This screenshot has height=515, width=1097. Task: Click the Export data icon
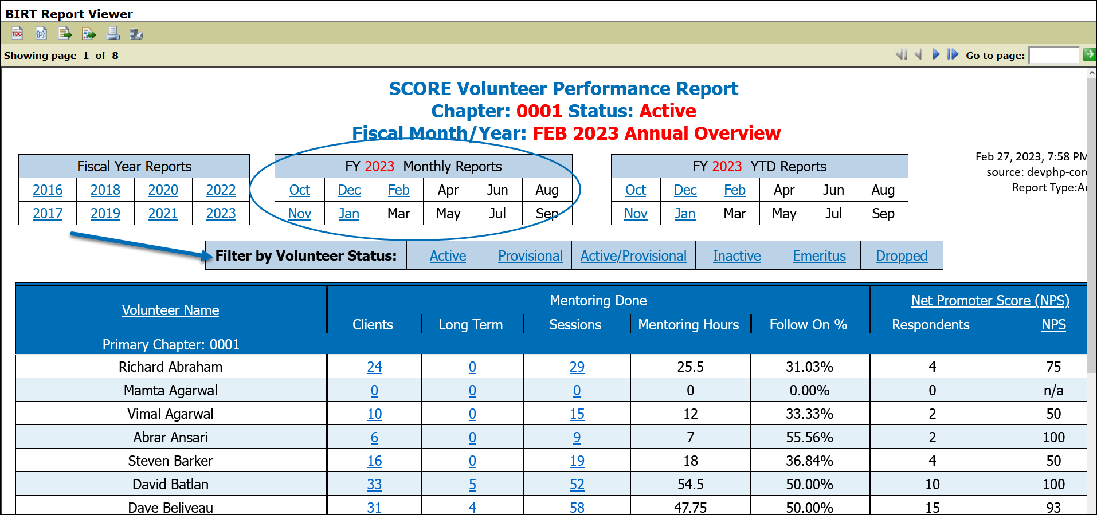tap(65, 34)
